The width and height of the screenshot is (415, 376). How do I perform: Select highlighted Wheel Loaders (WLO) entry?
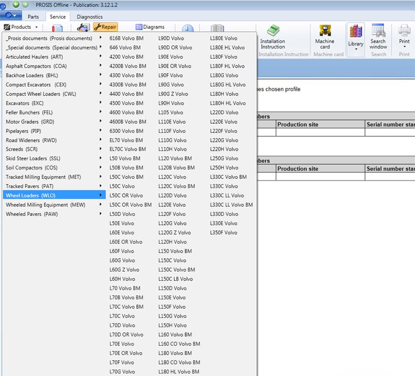click(x=54, y=195)
